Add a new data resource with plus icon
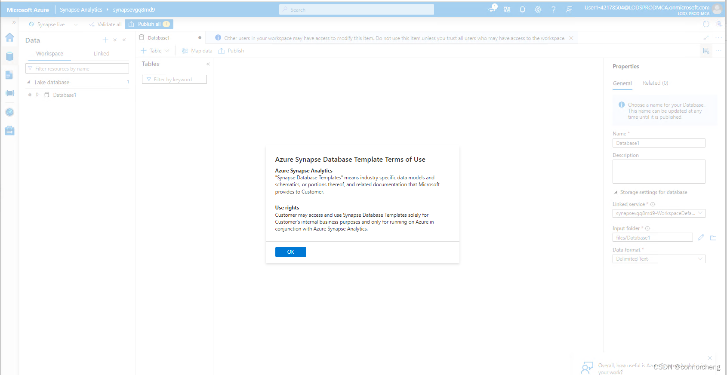The image size is (727, 375). tap(105, 40)
